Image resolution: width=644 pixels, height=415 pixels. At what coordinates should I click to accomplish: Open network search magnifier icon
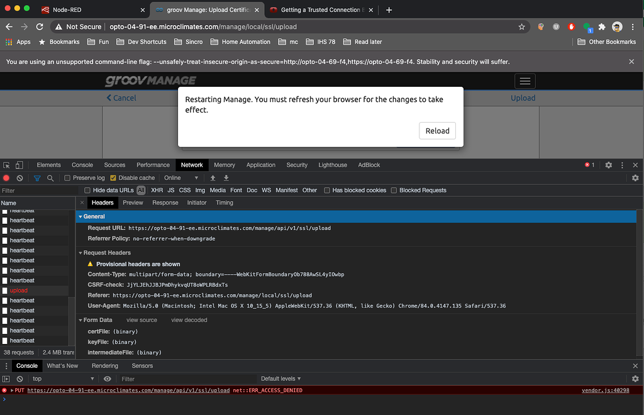(50, 178)
